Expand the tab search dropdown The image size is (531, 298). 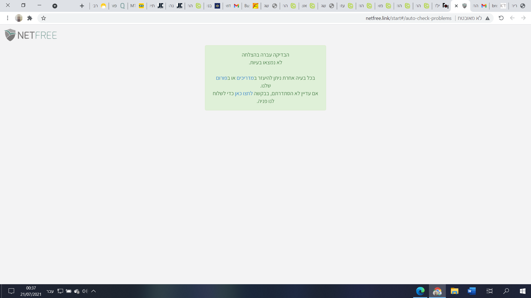tap(55, 6)
